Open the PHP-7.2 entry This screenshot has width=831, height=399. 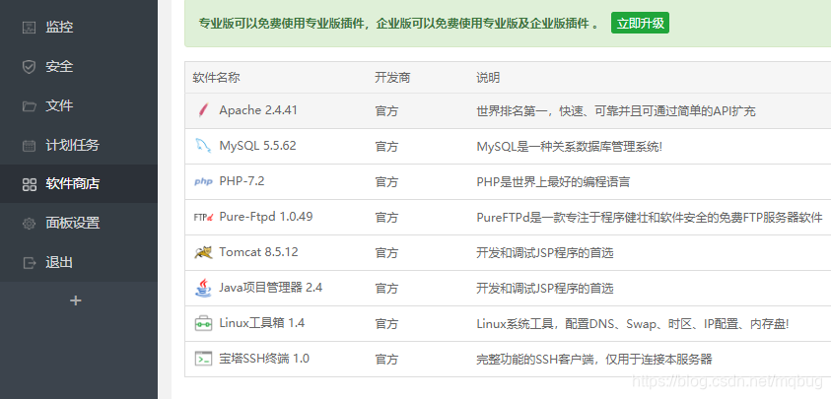(242, 181)
